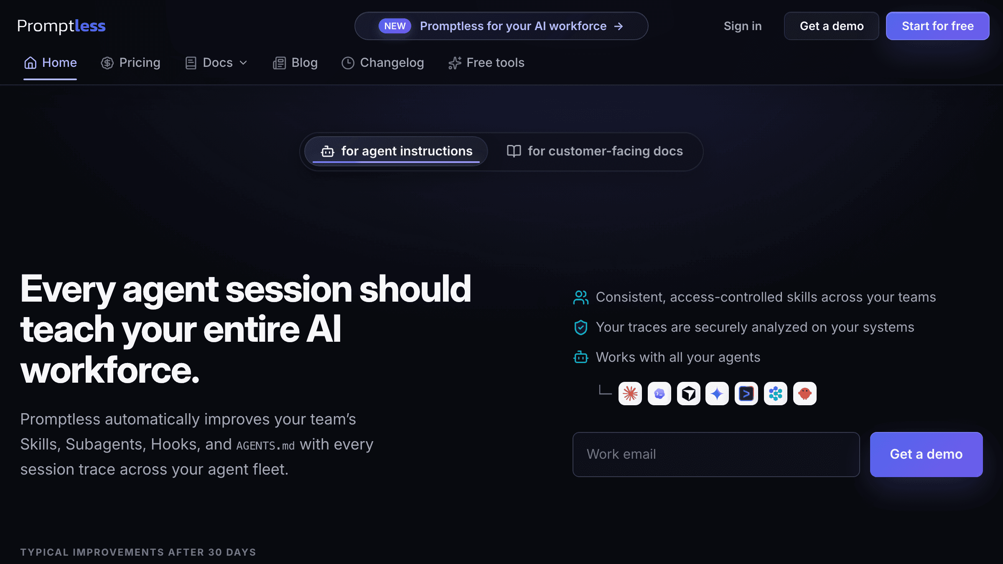Click the Promptless logo
Viewport: 1003px width, 564px height.
[x=61, y=26]
